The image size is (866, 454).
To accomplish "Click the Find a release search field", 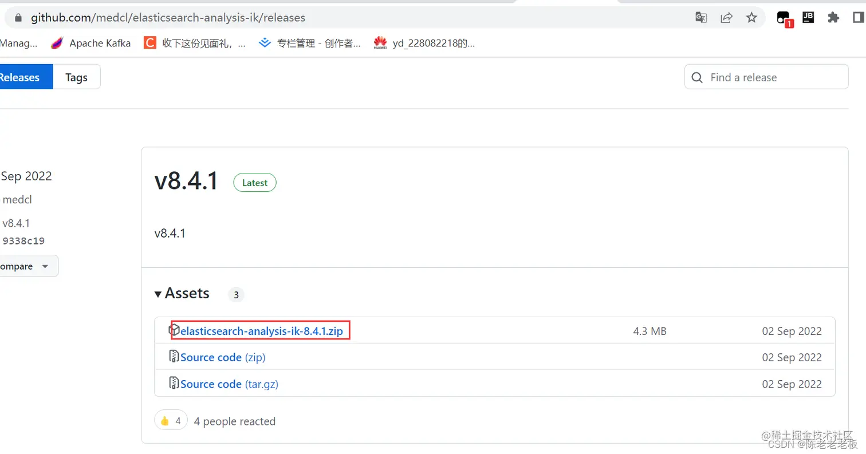I will click(766, 77).
